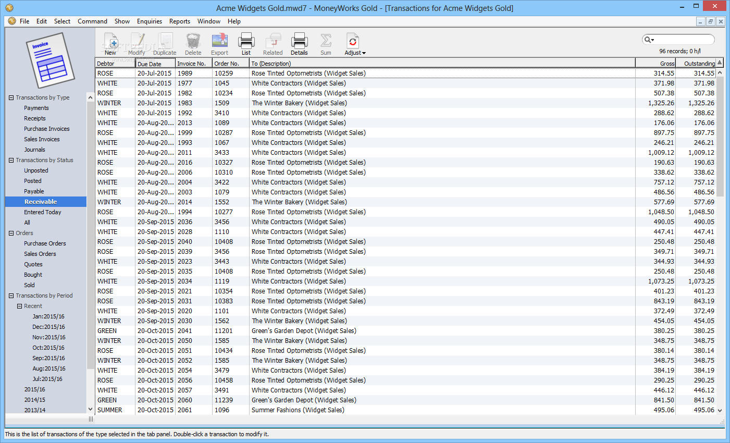
Task: Select Sales Invoices in the sidebar
Action: pos(42,139)
